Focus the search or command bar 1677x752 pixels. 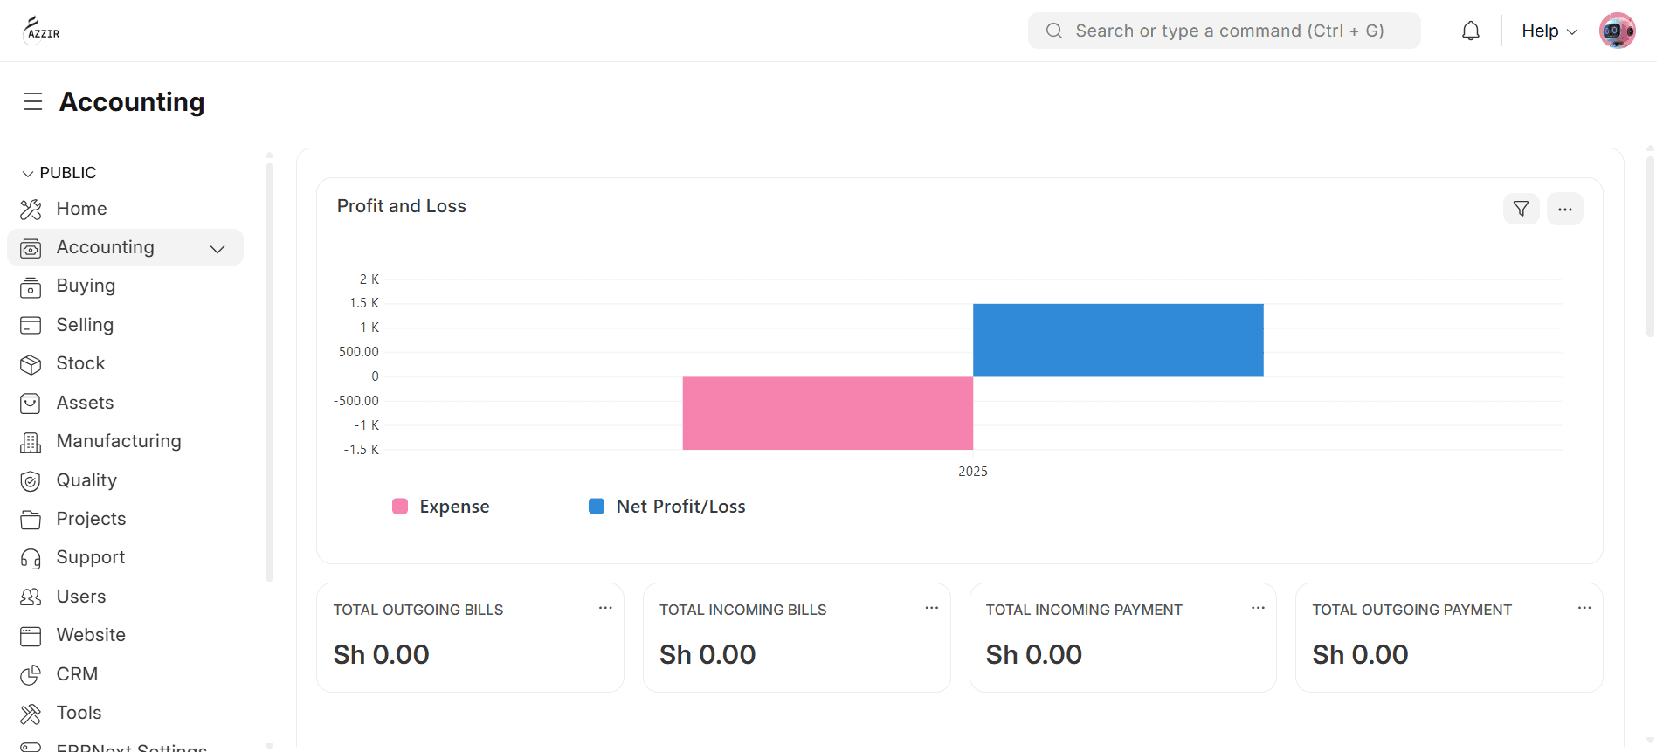coord(1223,31)
